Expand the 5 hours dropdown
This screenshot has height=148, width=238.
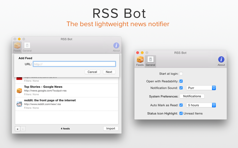tap(201, 105)
